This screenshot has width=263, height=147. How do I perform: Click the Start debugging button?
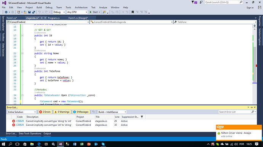(x=95, y=12)
